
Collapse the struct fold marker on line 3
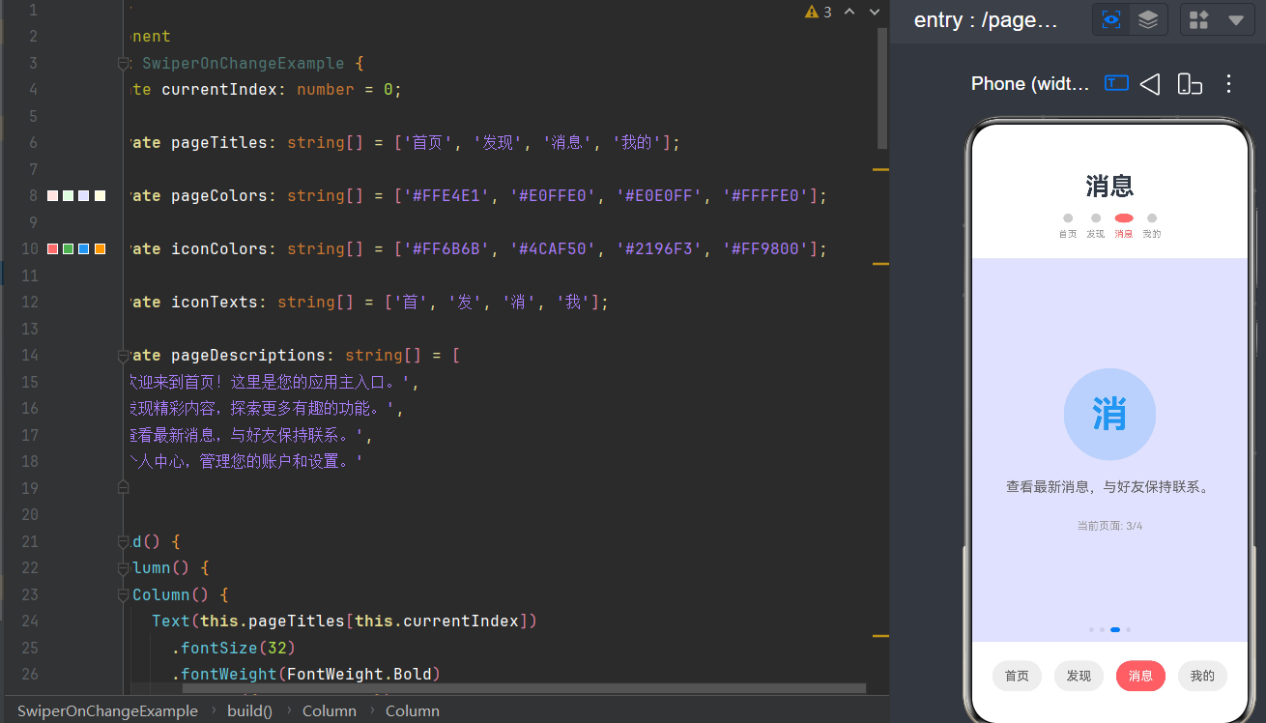(x=123, y=64)
